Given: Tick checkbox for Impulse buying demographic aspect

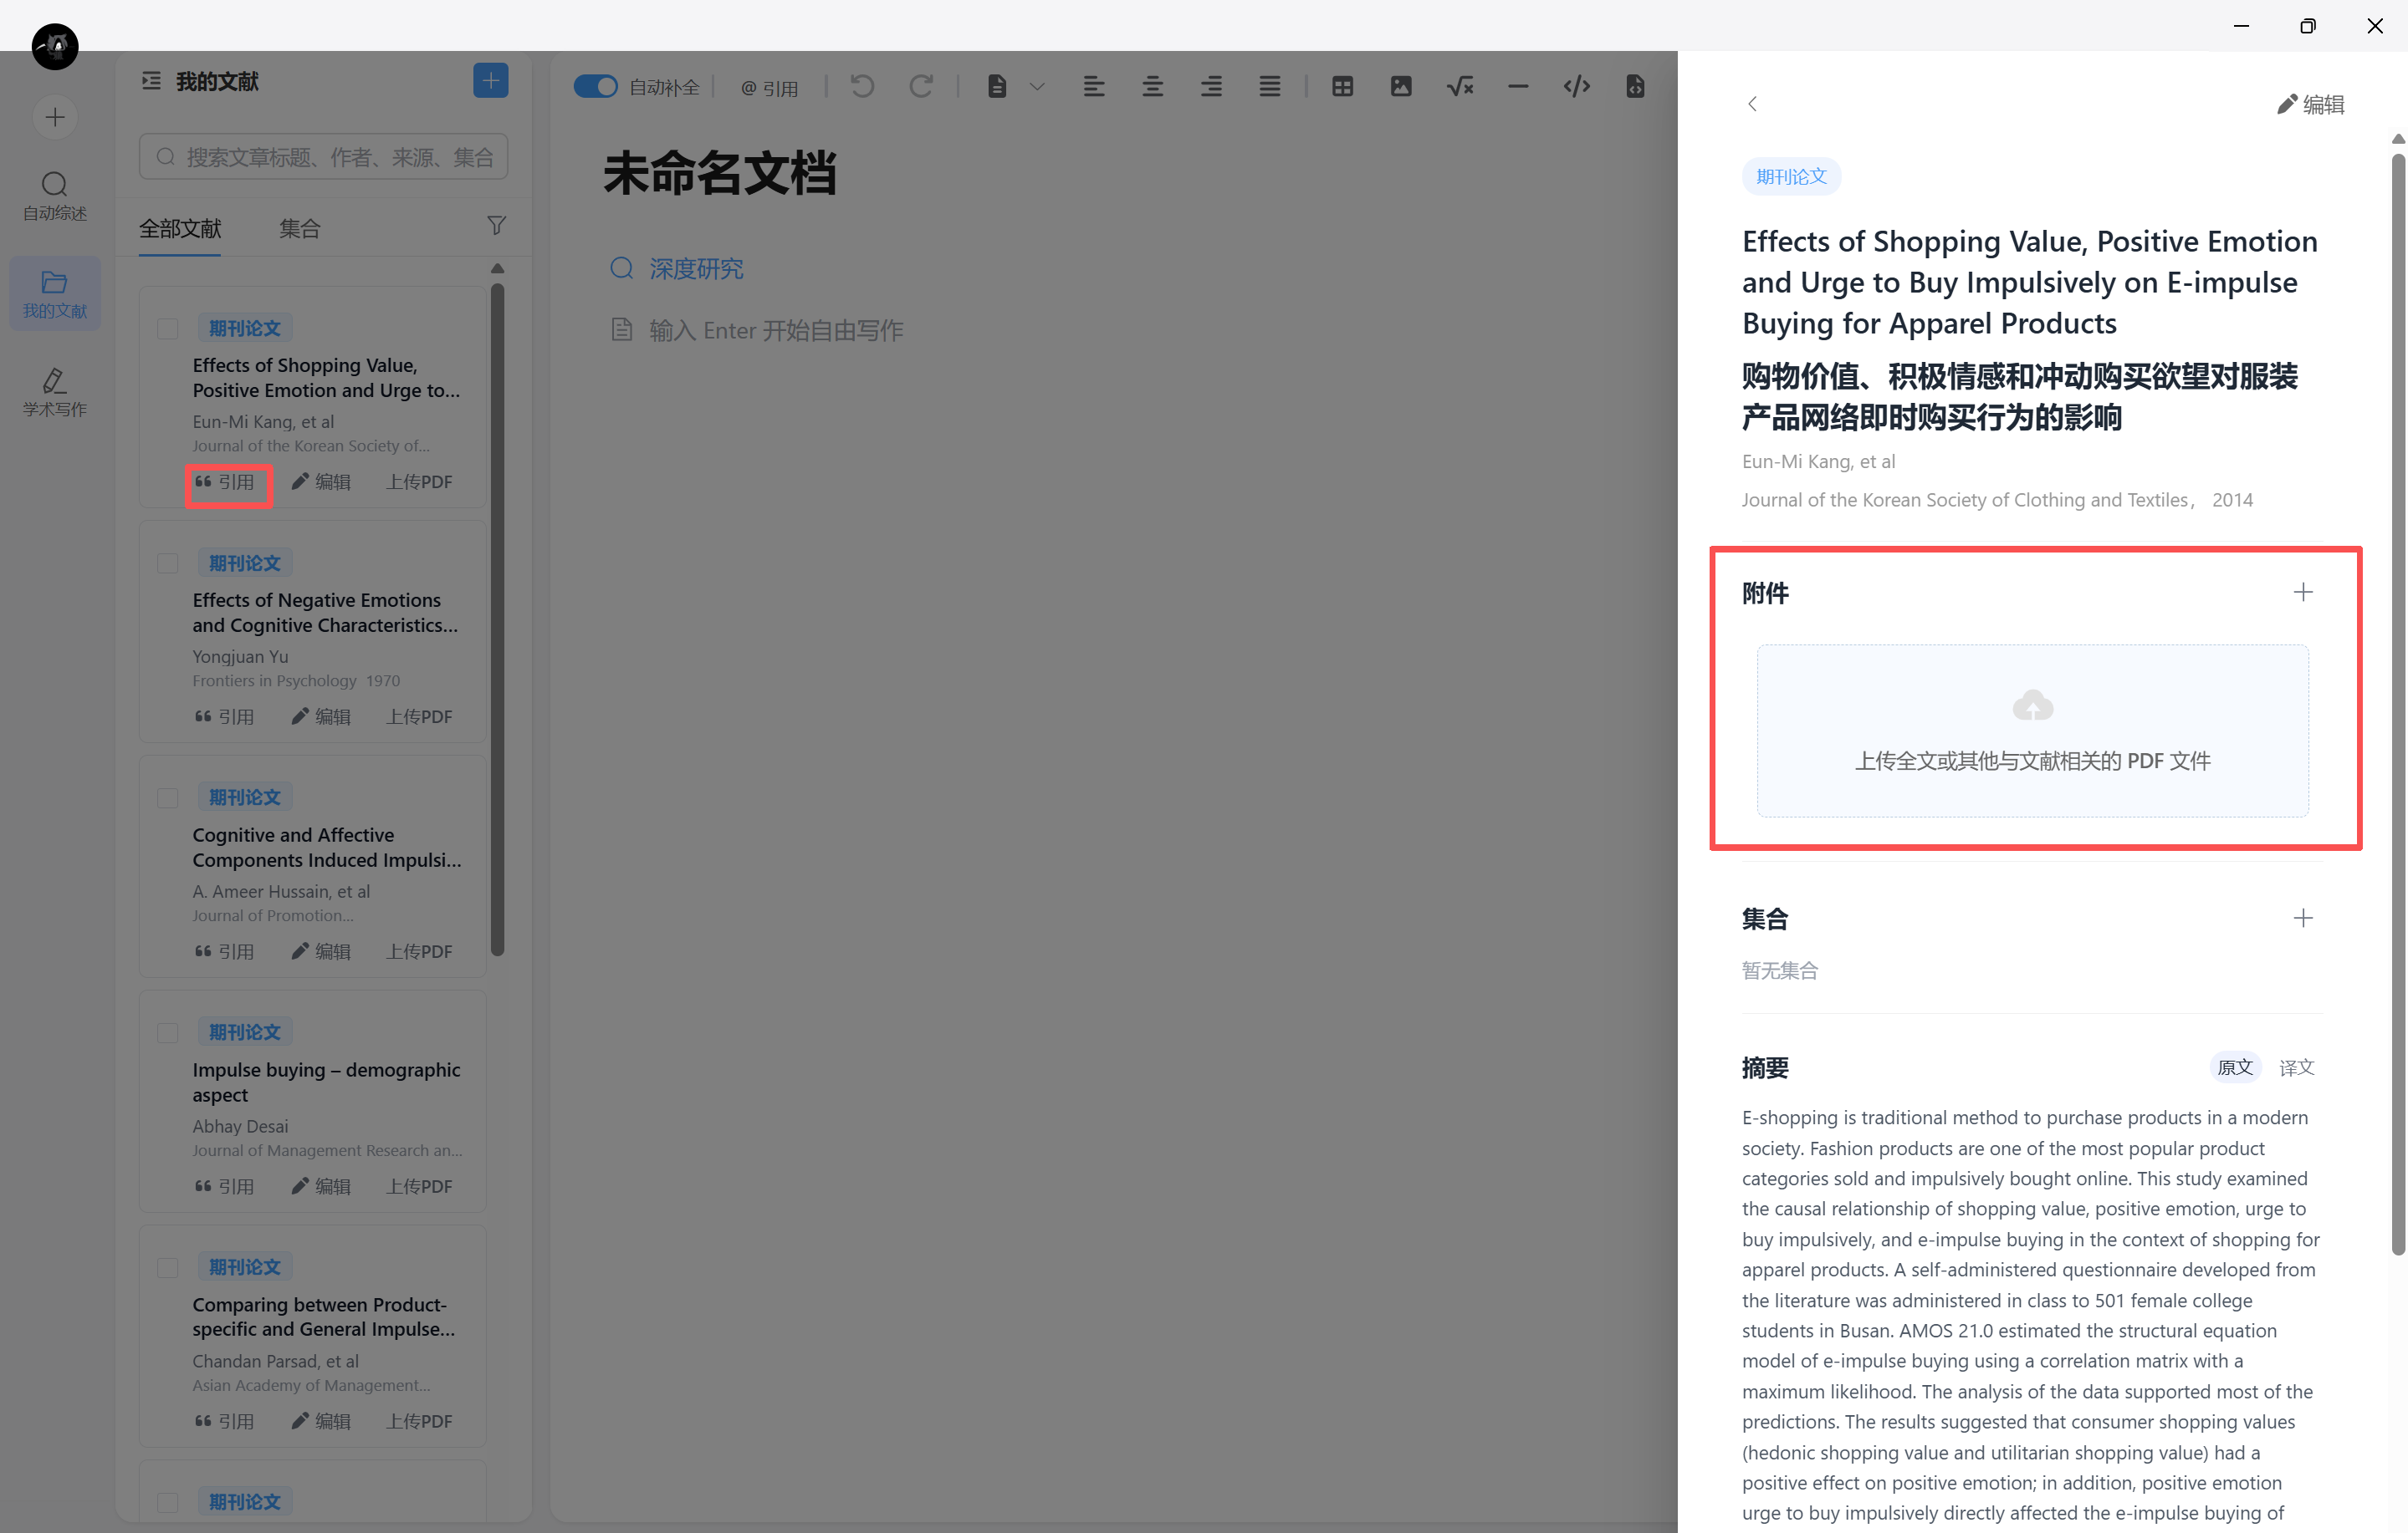Looking at the screenshot, I should 168,1033.
